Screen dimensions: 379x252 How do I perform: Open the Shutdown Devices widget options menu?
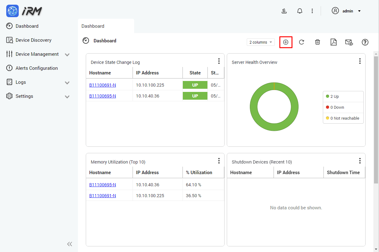(x=360, y=161)
